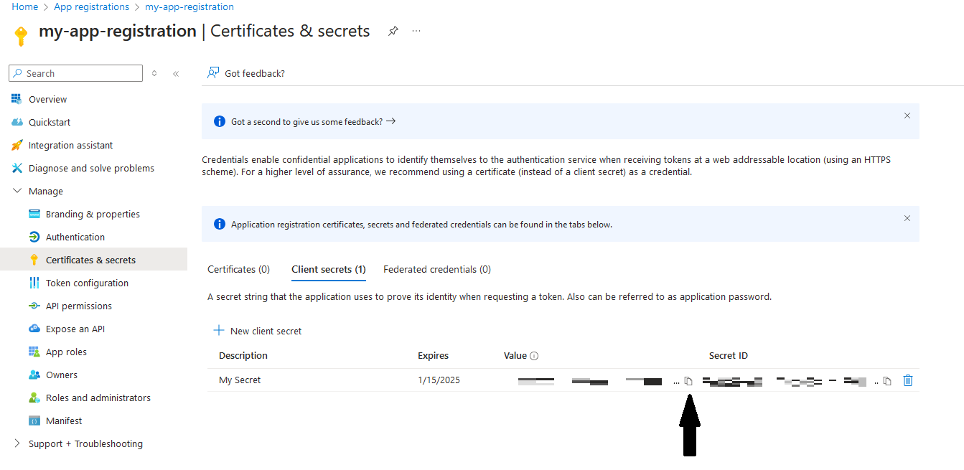
Task: Close the application registration info banner
Action: [x=907, y=218]
